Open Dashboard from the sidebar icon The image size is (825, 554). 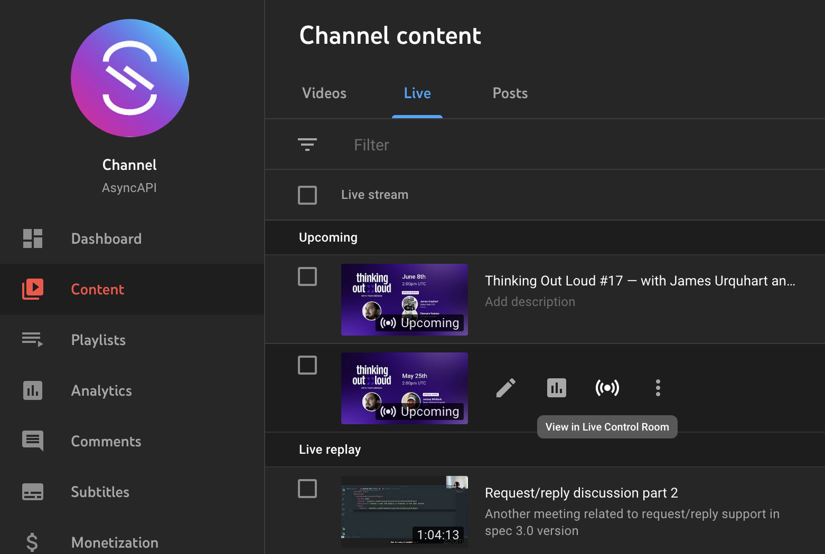[33, 238]
